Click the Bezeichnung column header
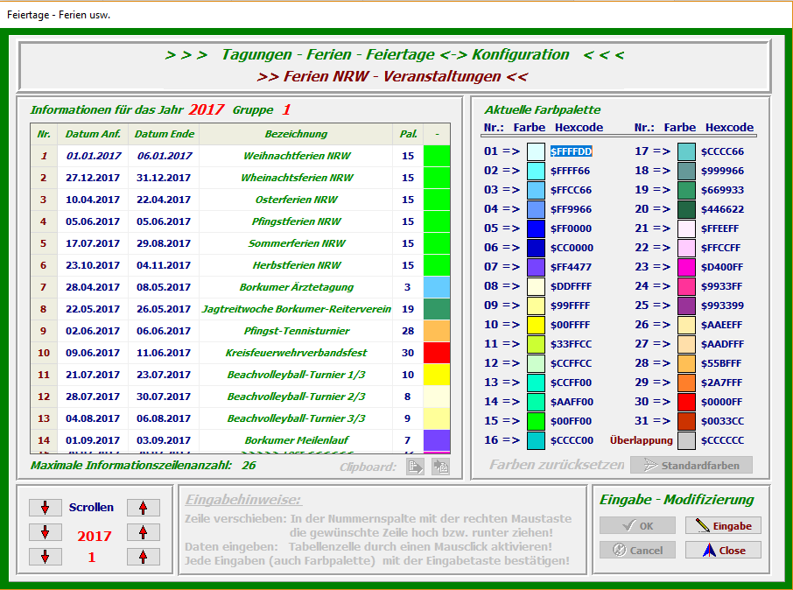 point(296,134)
